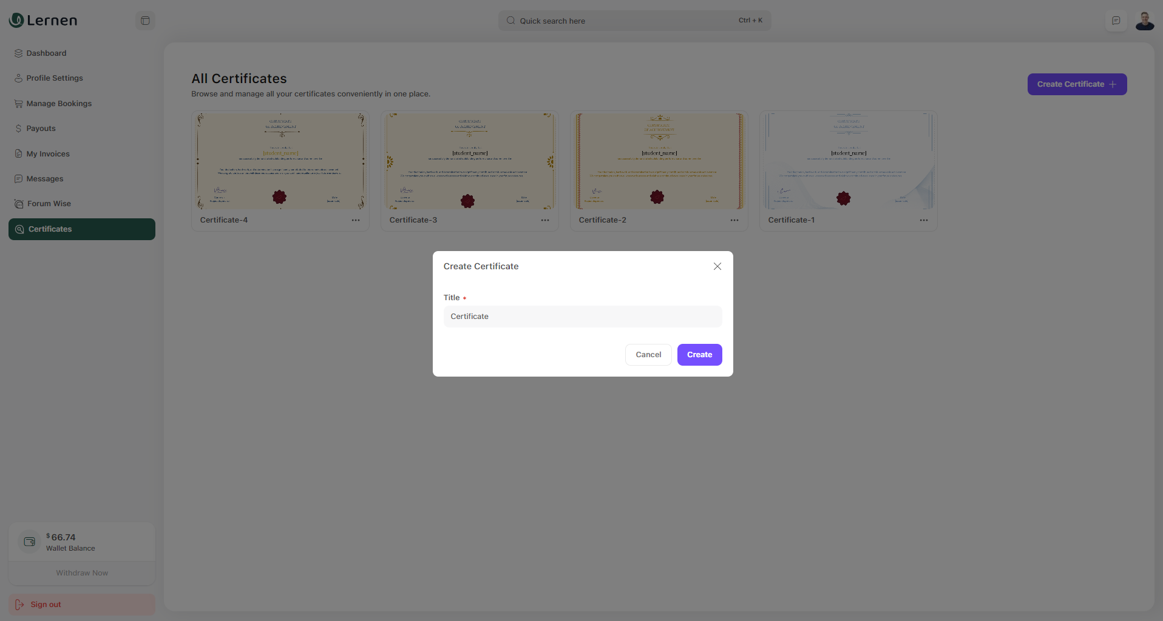
Task: Navigate to Manage Bookings
Action: [x=59, y=104]
